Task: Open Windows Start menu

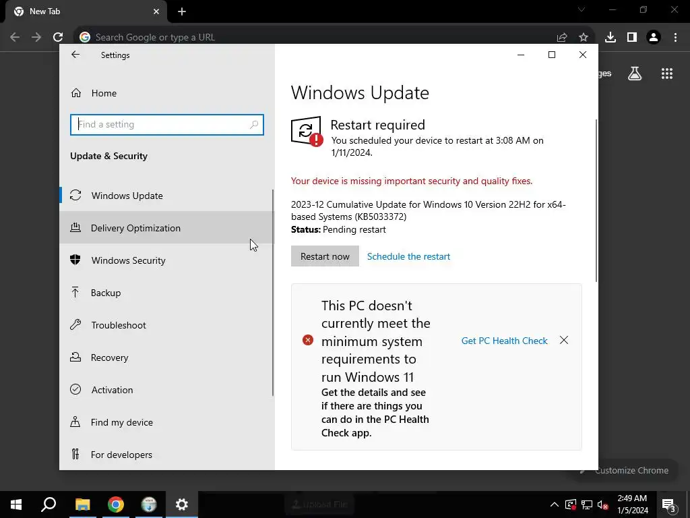Action: pyautogui.click(x=16, y=505)
